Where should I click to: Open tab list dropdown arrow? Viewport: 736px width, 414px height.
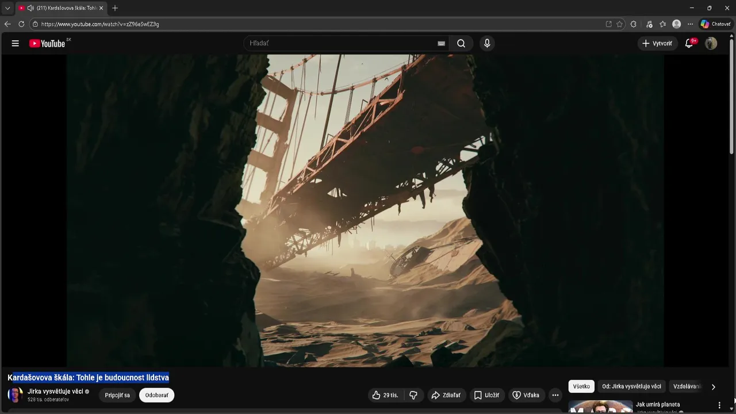pos(7,8)
